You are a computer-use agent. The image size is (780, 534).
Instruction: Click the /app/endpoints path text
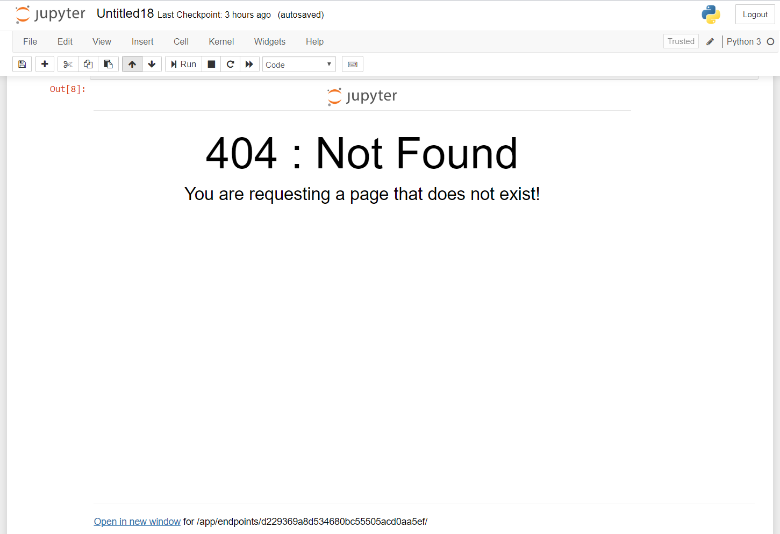coord(312,521)
